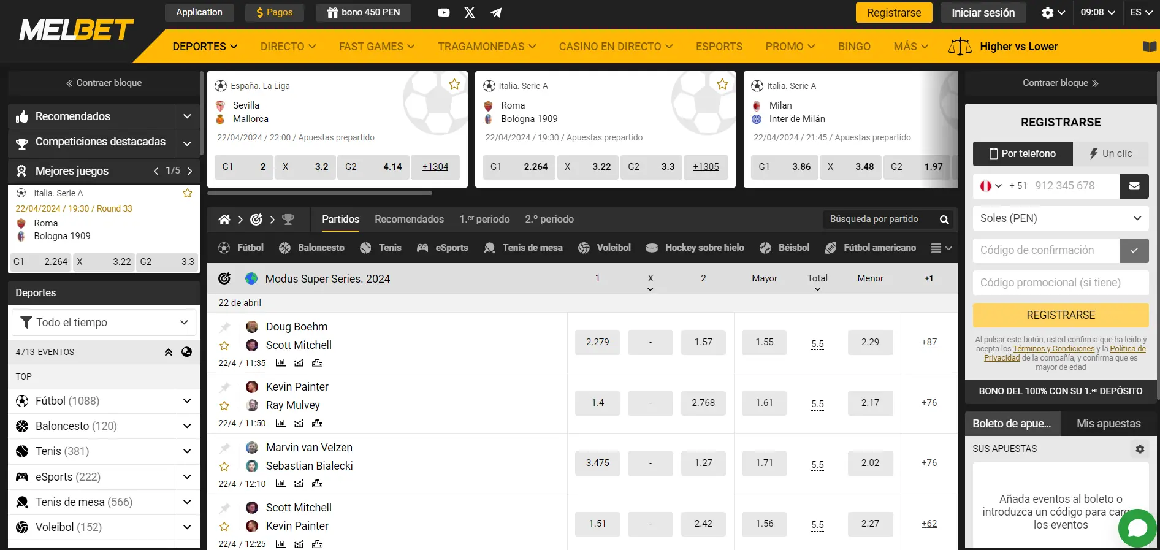Viewport: 1160px width, 550px height.
Task: Open Soles (PEN) currency dropdown
Action: [x=1061, y=218]
